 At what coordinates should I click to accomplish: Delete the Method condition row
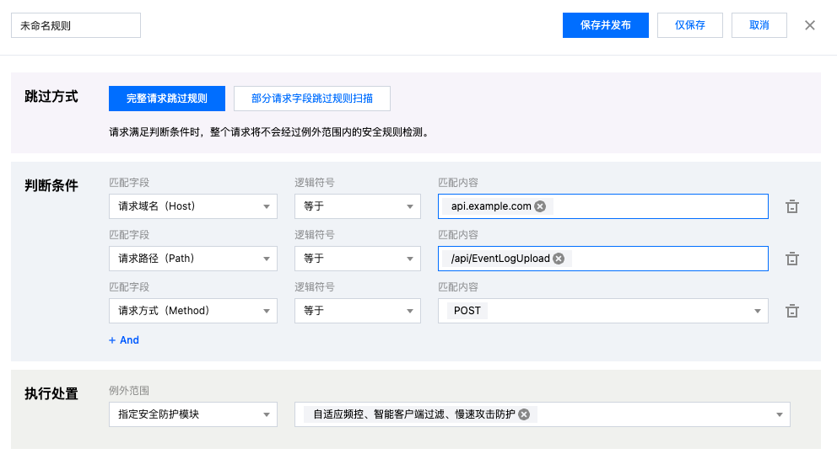point(791,311)
